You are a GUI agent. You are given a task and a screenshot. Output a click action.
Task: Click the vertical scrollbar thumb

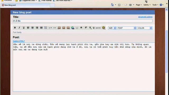[x=166, y=52]
